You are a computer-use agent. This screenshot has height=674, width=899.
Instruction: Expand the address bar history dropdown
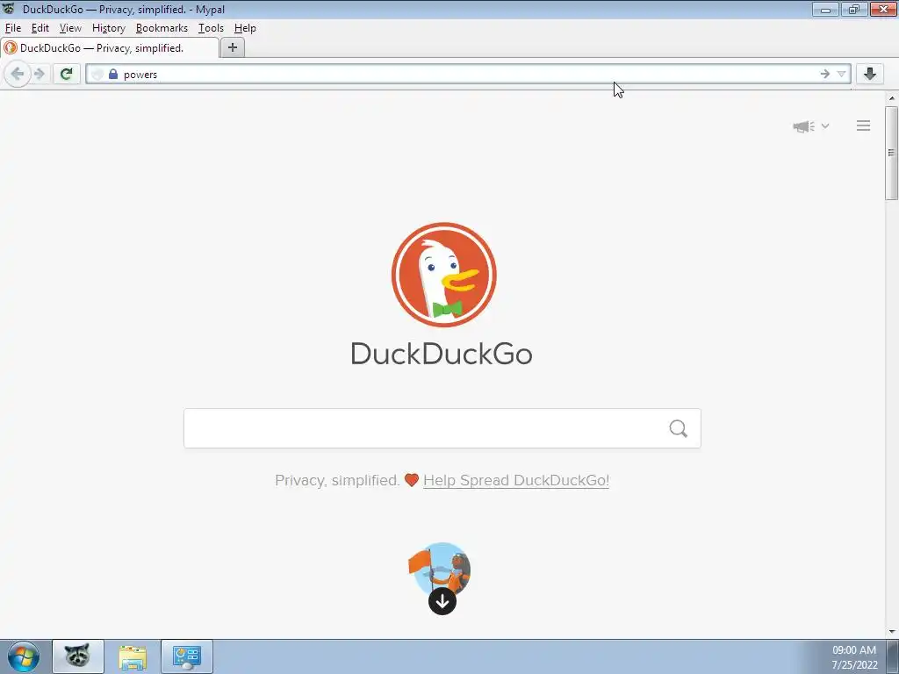click(841, 74)
